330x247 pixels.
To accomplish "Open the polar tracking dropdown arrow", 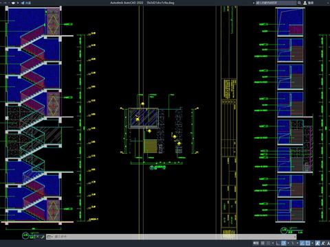I will [x=288, y=243].
